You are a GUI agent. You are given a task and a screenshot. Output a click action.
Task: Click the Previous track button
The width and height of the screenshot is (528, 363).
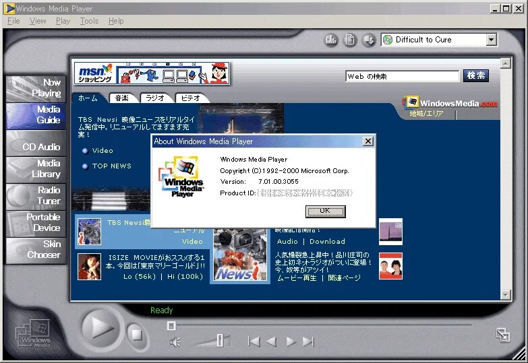pos(254,342)
